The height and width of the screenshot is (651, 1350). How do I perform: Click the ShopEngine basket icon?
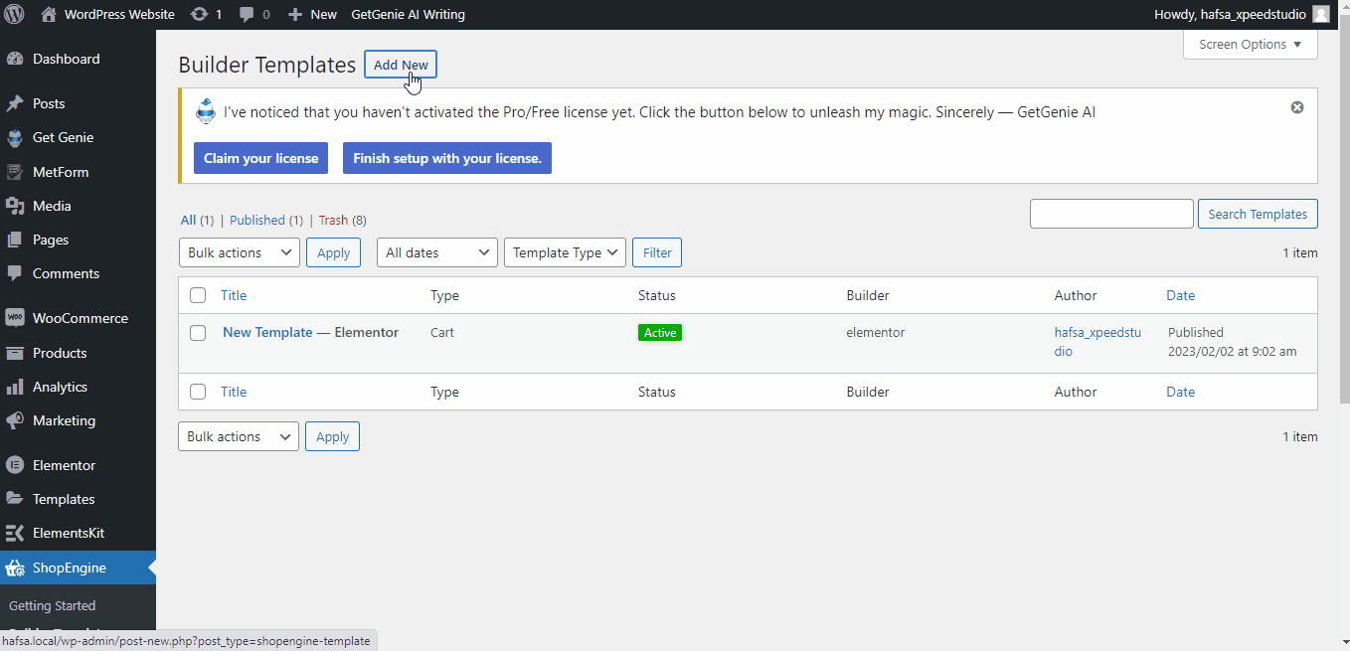pyautogui.click(x=15, y=569)
